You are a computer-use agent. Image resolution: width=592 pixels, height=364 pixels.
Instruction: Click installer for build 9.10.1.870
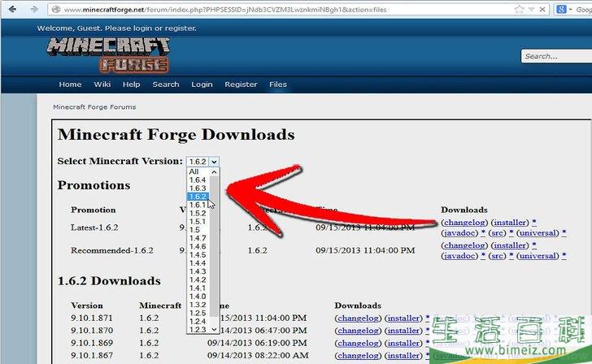[x=403, y=331]
